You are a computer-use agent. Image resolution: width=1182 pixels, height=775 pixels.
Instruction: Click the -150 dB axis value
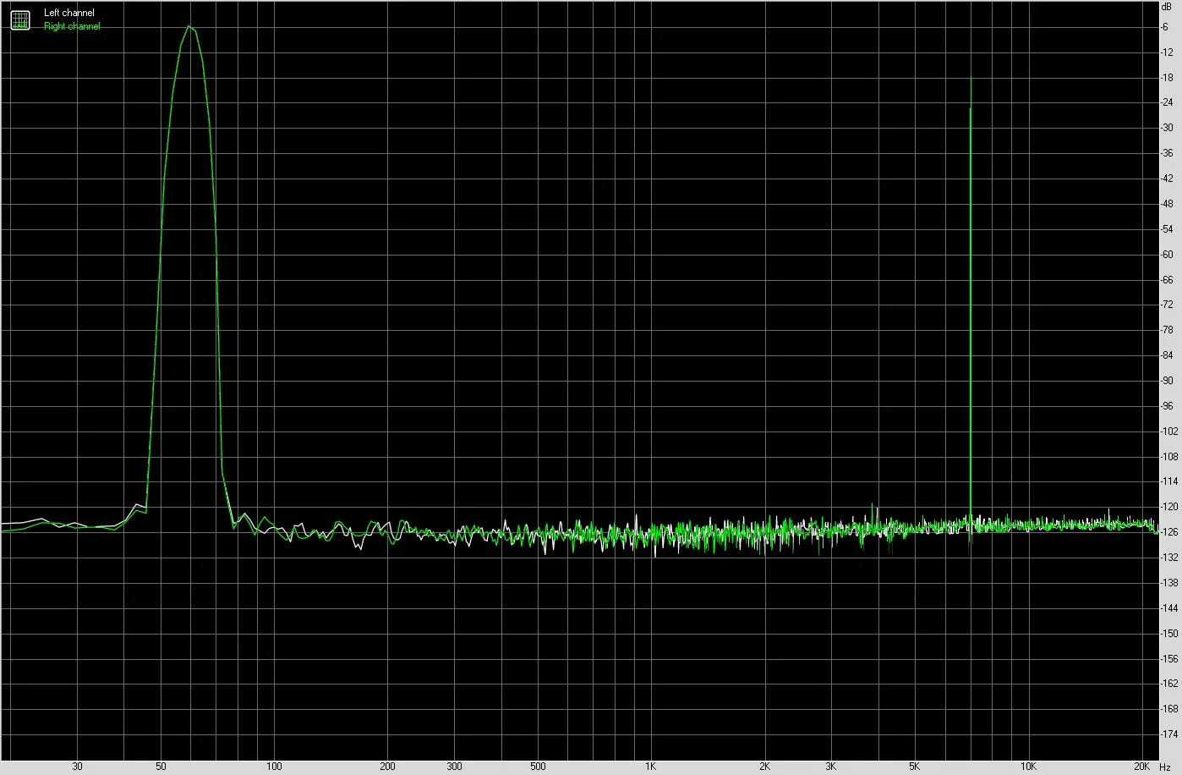[1169, 633]
